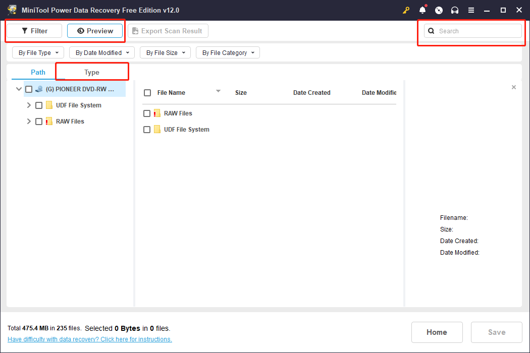This screenshot has height=353, width=530.
Task: Close the preview panel with the X
Action: (x=514, y=87)
